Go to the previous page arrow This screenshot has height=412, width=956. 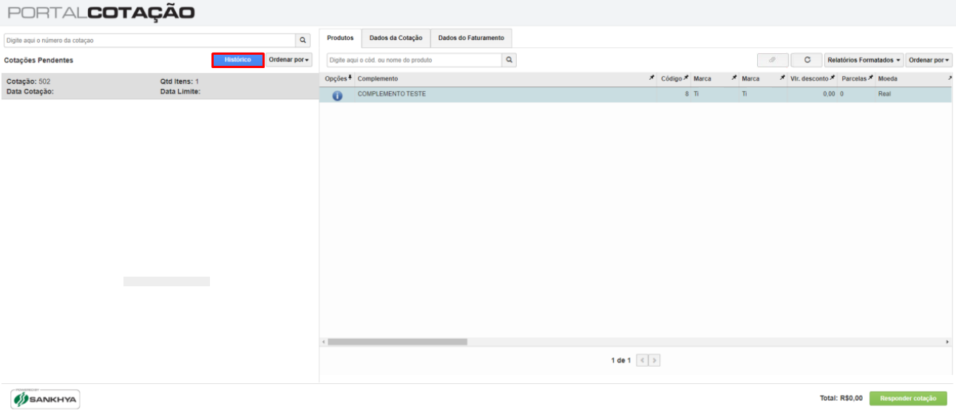(643, 360)
